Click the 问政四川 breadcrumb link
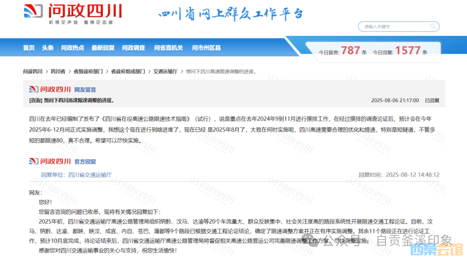Image resolution: width=467 pixels, height=259 pixels. pos(33,71)
